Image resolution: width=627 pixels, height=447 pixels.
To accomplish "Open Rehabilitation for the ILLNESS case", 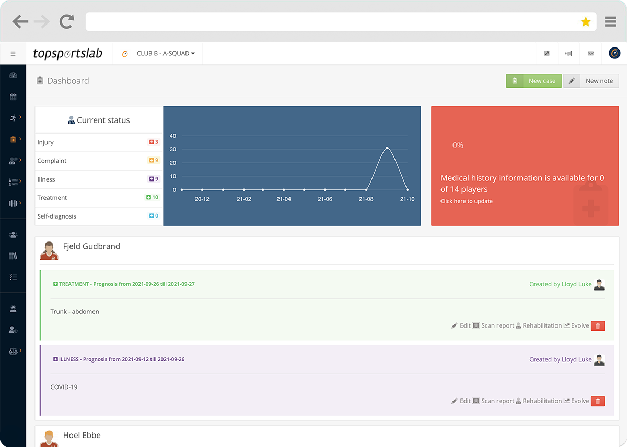I will pyautogui.click(x=539, y=401).
